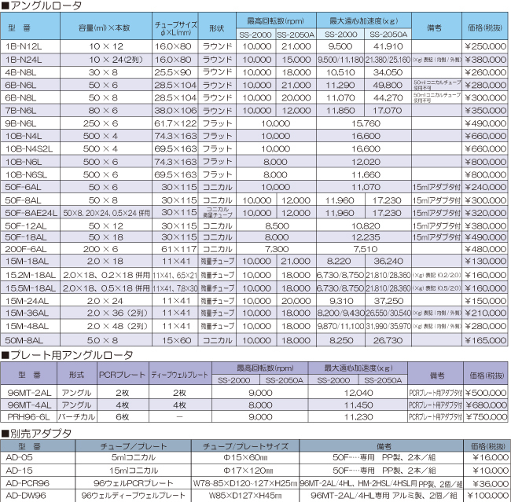
Task: Select model 9B-N6L
Action: (x=21, y=123)
